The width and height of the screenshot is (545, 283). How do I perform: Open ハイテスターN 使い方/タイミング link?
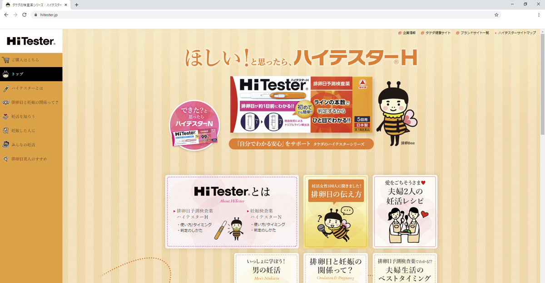[268, 224]
